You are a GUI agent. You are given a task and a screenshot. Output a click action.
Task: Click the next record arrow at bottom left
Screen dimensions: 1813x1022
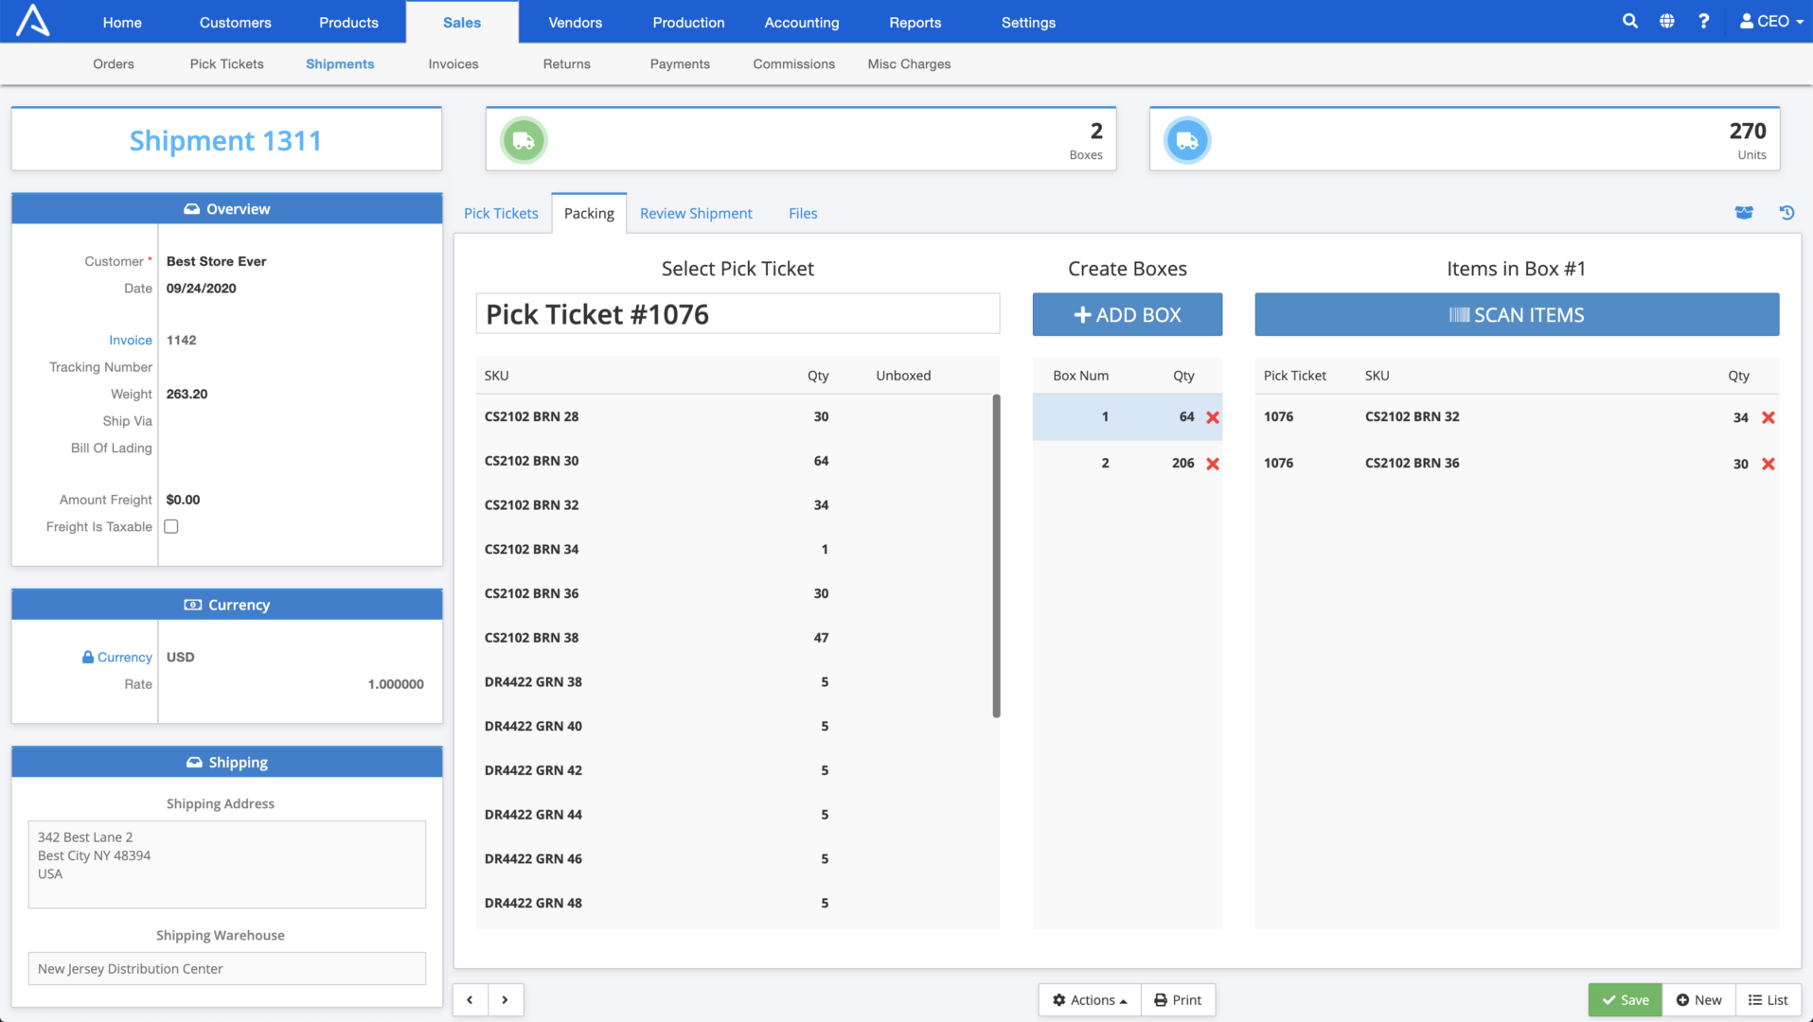point(506,999)
